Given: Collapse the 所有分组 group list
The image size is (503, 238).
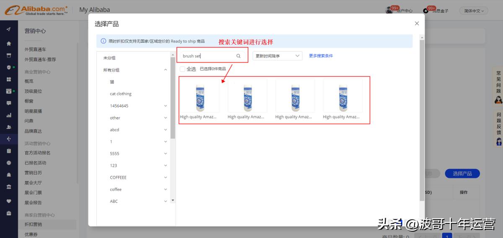Looking at the screenshot, I should [x=165, y=70].
